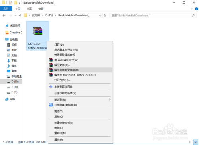Click the WinRAR icon beside 用 WinRAR 打开
The height and width of the screenshot is (145, 199).
51,60
